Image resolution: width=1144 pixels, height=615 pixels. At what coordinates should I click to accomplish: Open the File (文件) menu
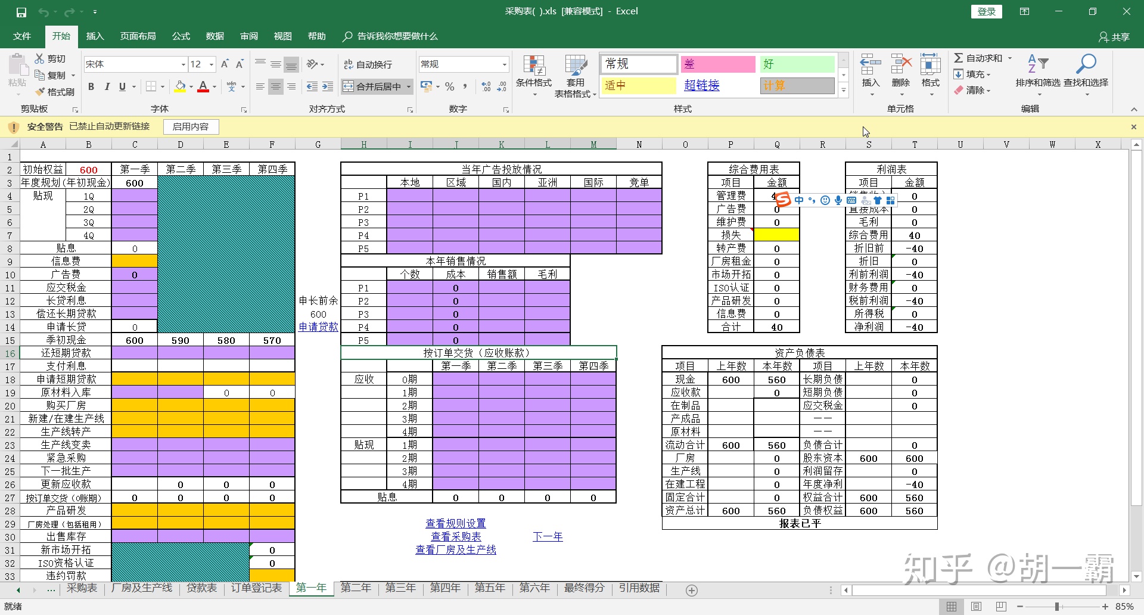tap(22, 36)
